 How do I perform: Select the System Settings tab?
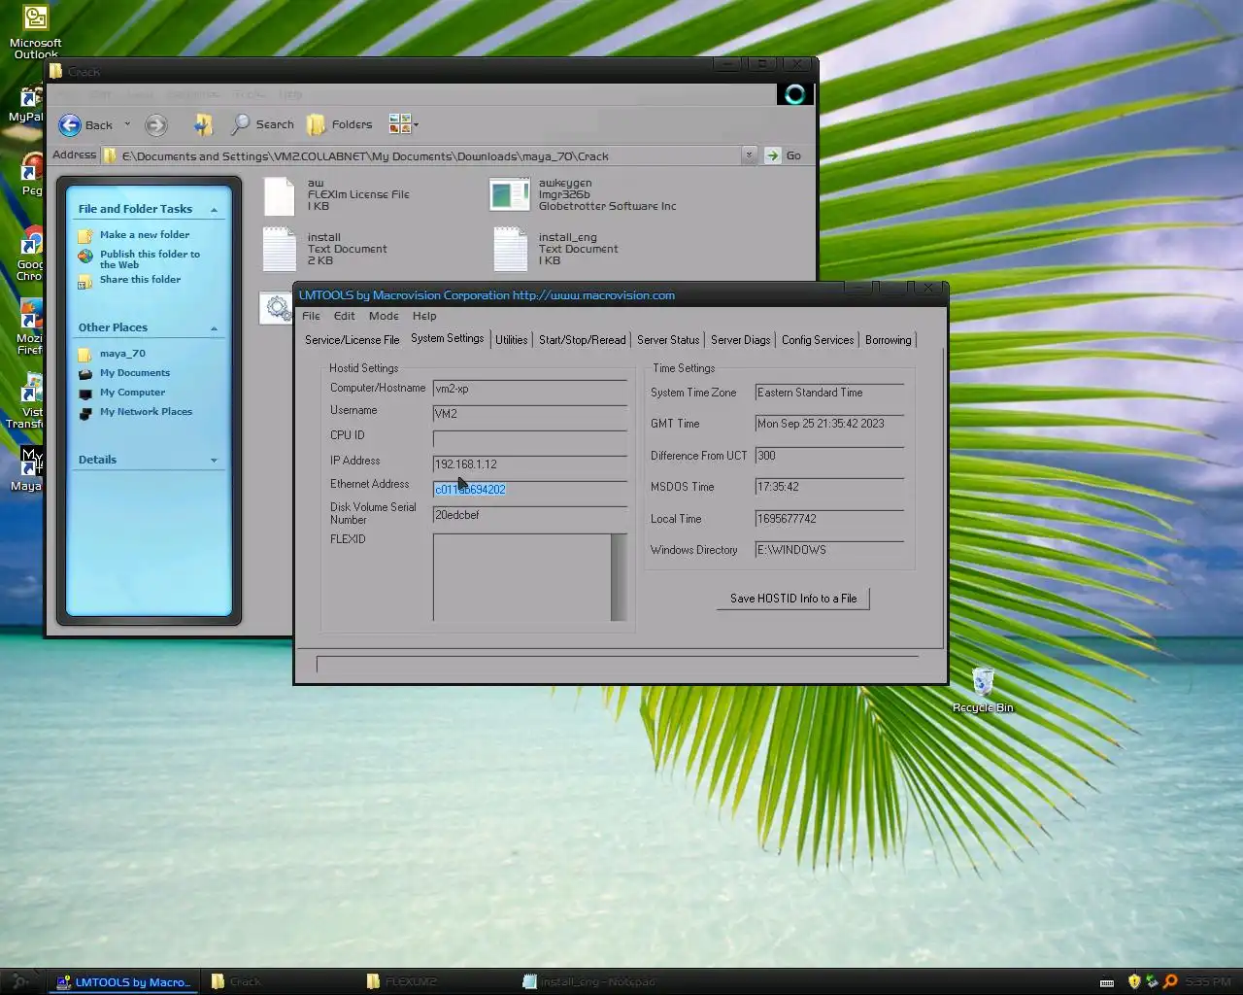coord(447,338)
